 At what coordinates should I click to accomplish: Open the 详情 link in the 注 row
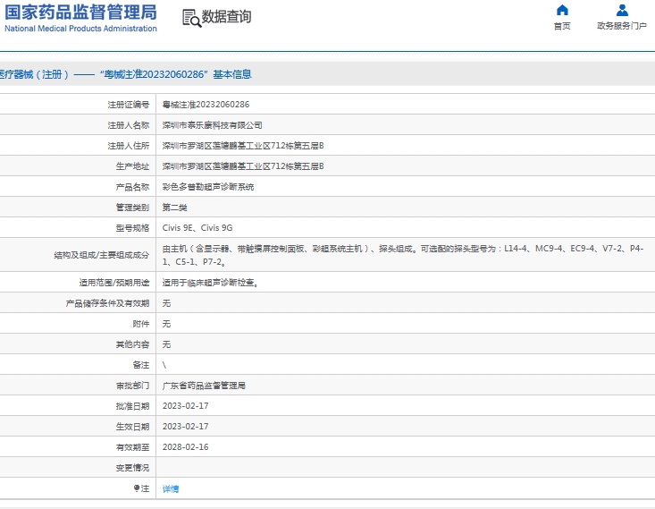click(171, 488)
